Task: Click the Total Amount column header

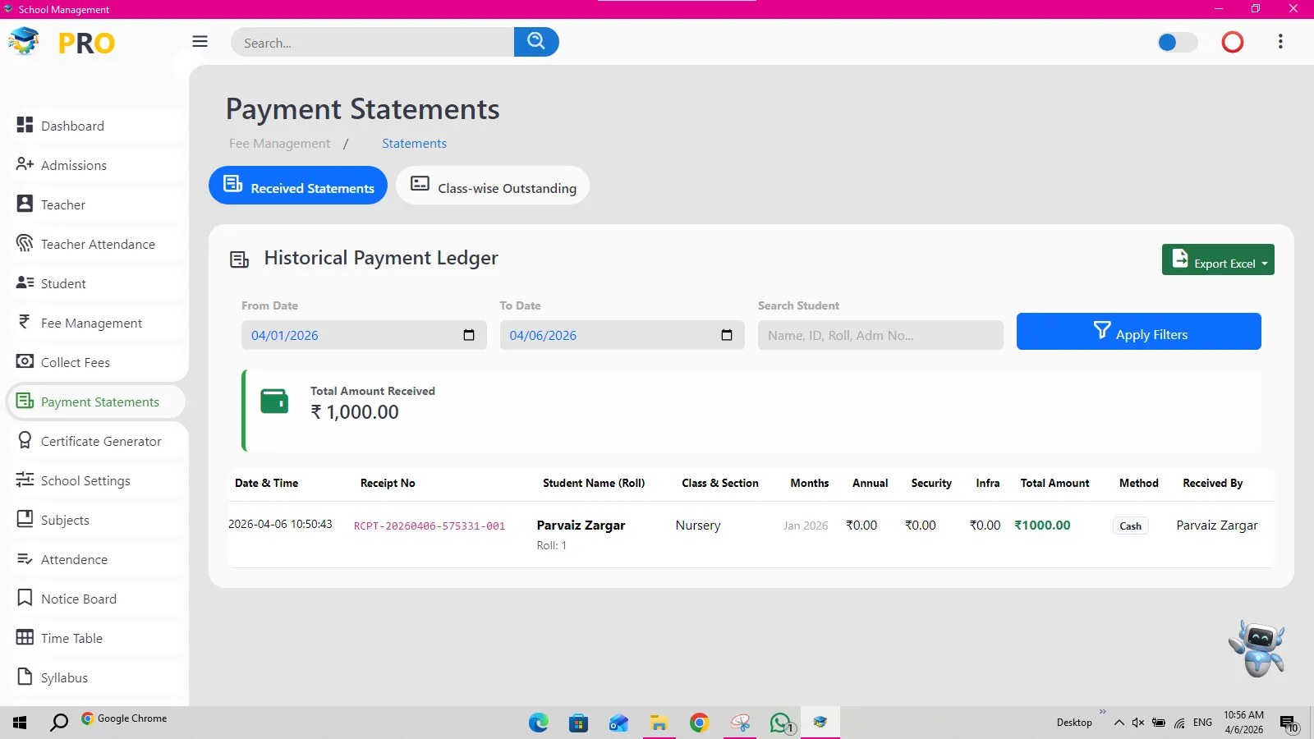Action: (1054, 484)
